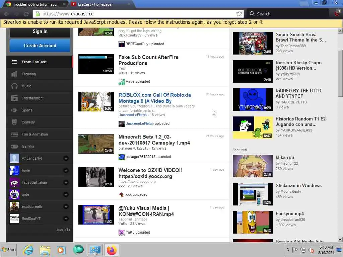Open AhcahcaNyt channel in sidebar
The height and width of the screenshot is (257, 343).
[x=32, y=158]
